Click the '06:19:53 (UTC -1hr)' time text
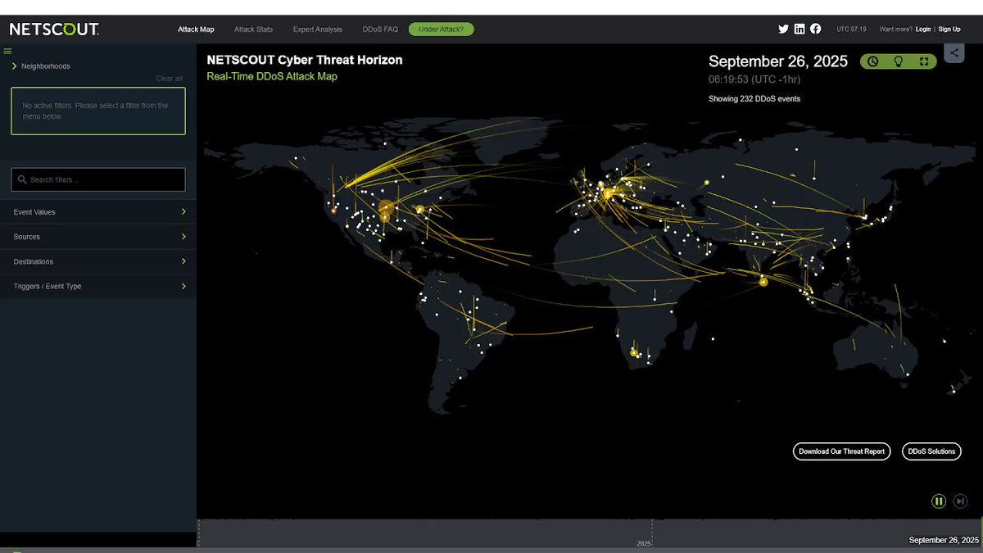983x553 pixels. pyautogui.click(x=754, y=80)
